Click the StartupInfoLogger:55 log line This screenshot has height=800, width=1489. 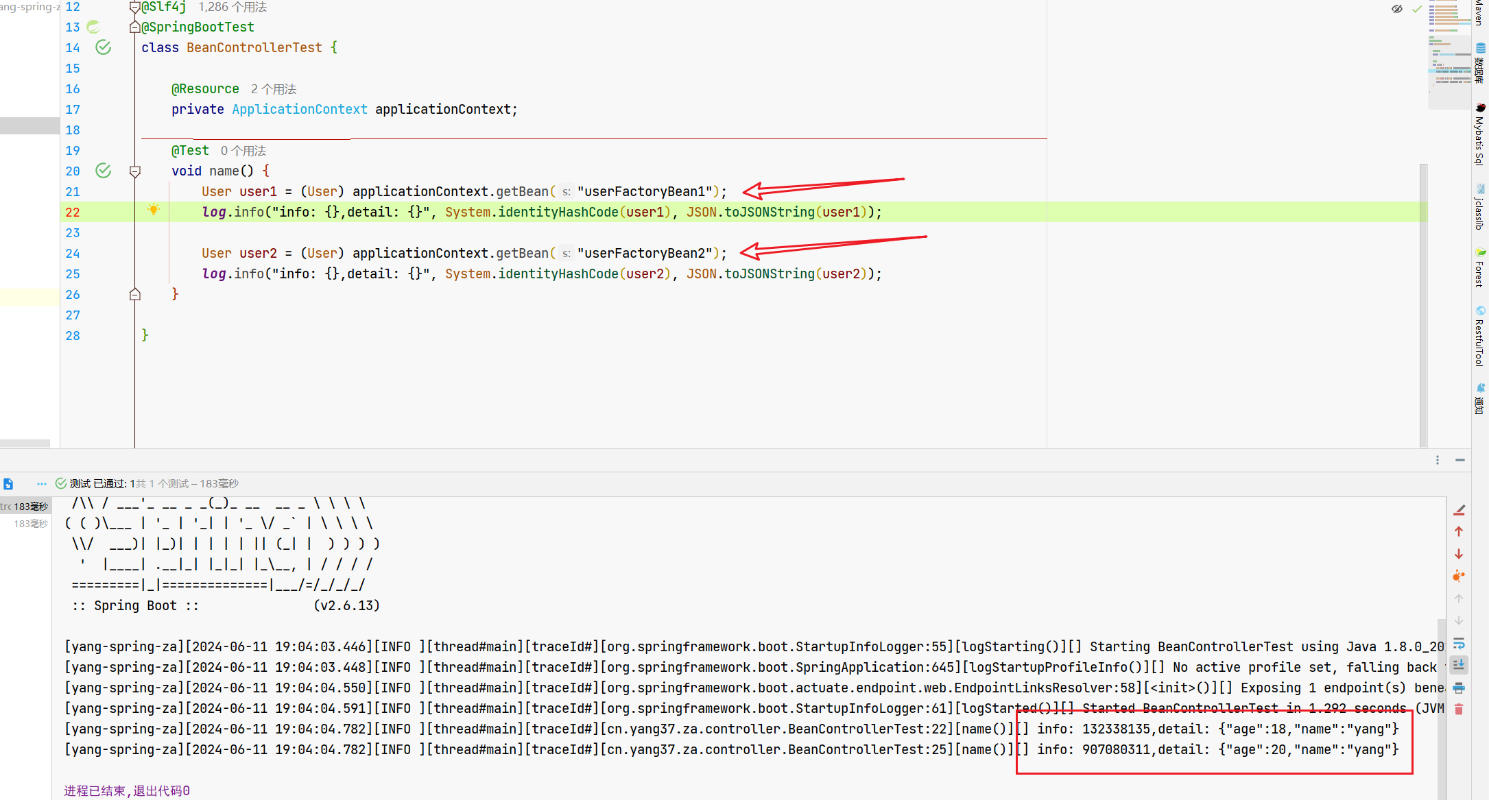coord(754,646)
